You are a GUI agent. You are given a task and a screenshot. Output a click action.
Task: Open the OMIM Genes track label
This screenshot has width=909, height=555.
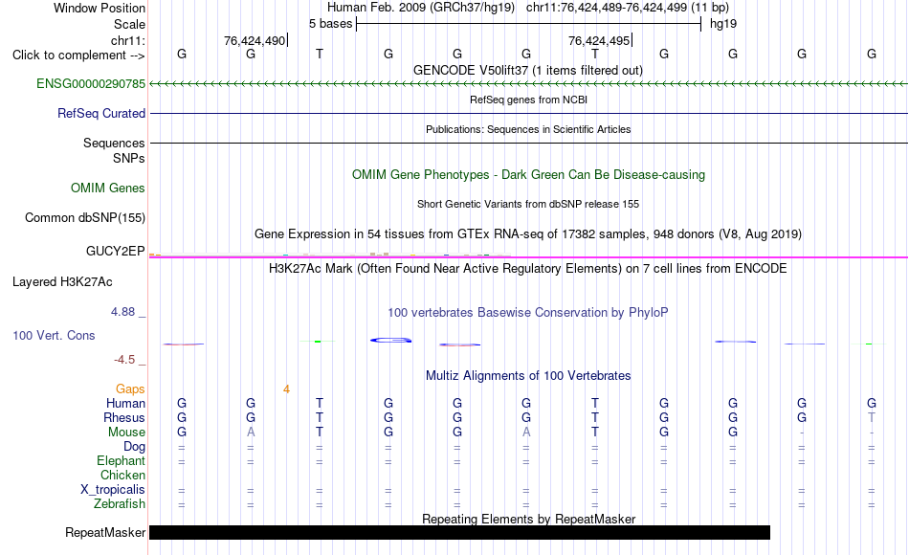click(x=107, y=188)
